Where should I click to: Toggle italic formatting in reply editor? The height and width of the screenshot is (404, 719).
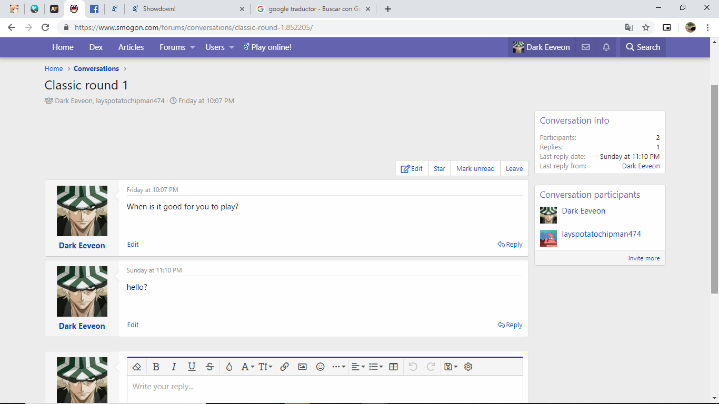(174, 367)
